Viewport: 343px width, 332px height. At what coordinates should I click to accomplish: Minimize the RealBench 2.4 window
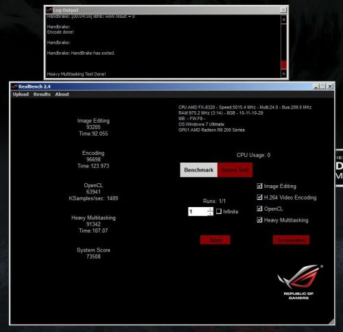pos(316,86)
